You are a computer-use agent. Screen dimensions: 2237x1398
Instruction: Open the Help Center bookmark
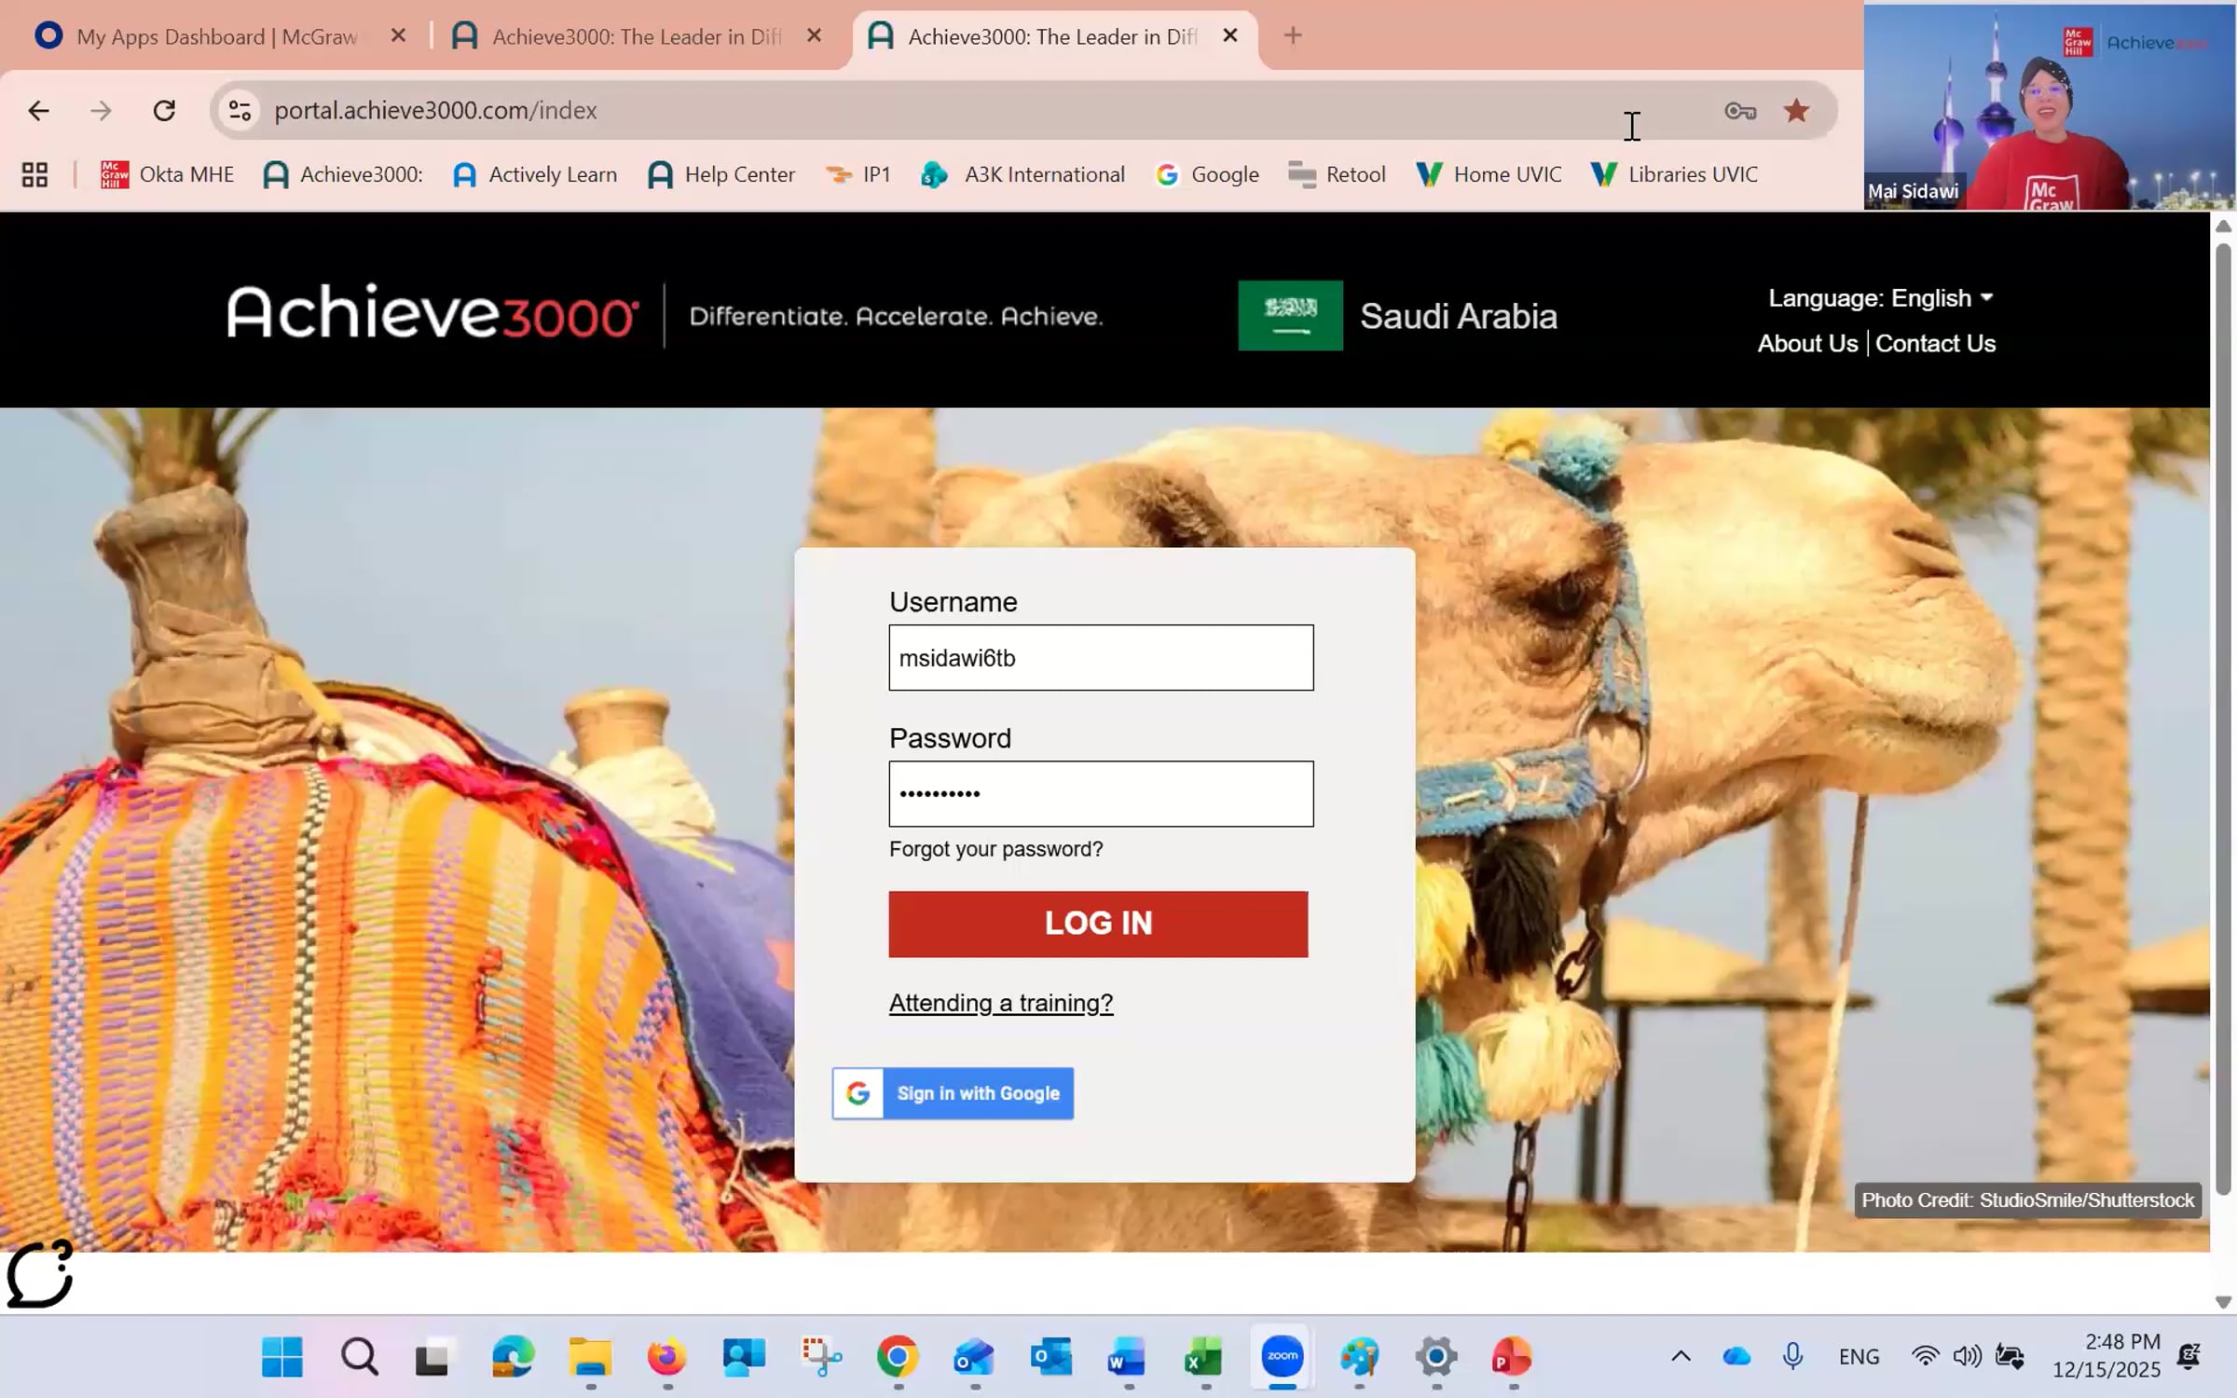721,174
